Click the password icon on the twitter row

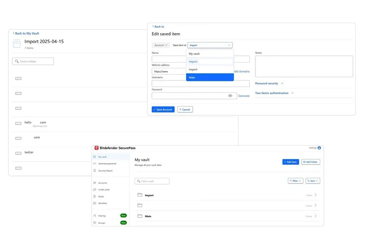pyautogui.click(x=18, y=153)
